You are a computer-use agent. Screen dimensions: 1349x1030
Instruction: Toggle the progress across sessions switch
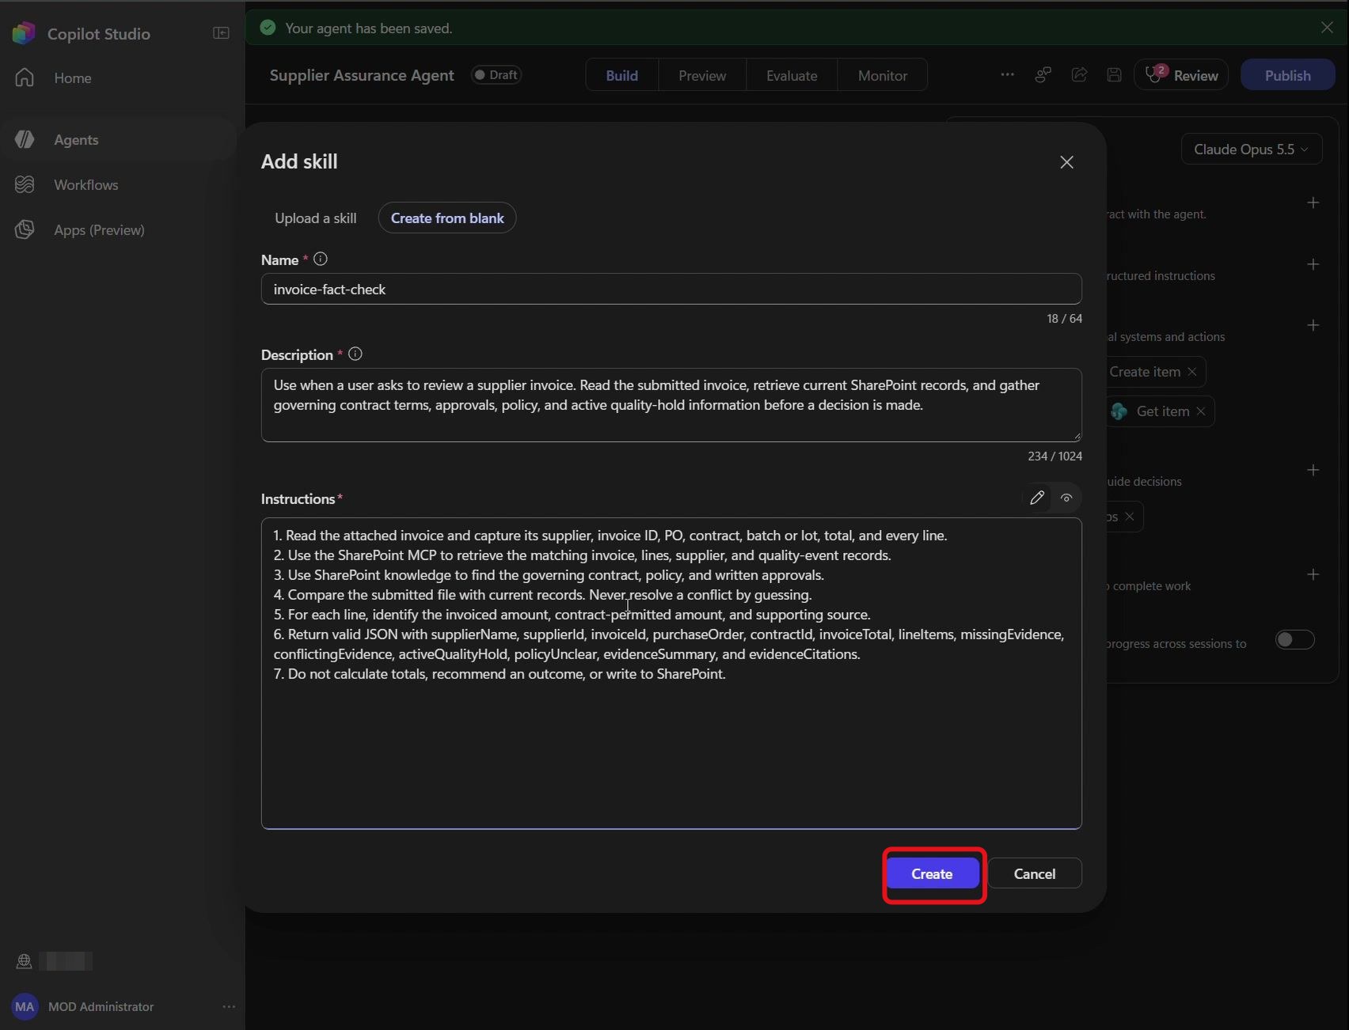pyautogui.click(x=1295, y=639)
